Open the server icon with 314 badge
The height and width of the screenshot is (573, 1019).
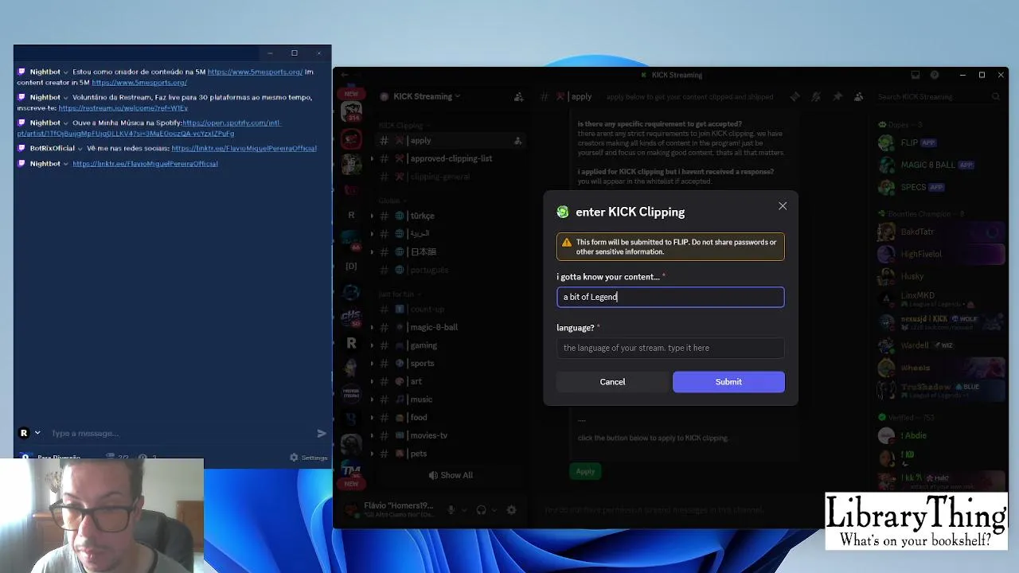coord(351,111)
